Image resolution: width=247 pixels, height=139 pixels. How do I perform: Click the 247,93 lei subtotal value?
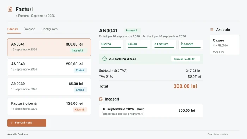pyautogui.click(x=193, y=71)
